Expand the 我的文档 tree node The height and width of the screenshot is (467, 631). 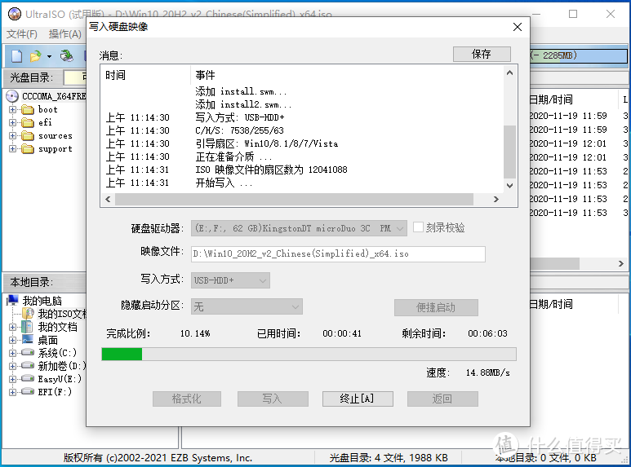(12, 327)
